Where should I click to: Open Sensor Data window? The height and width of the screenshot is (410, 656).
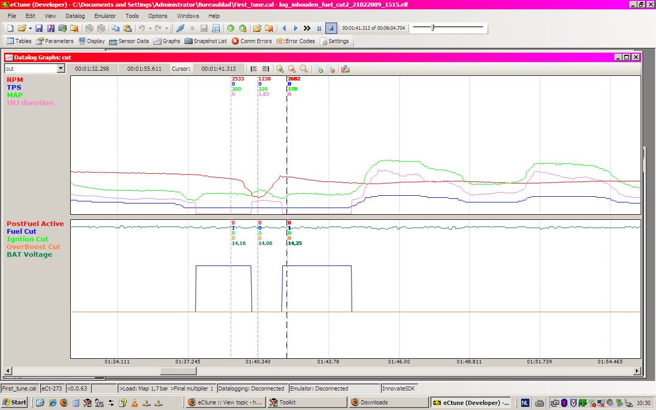[129, 41]
